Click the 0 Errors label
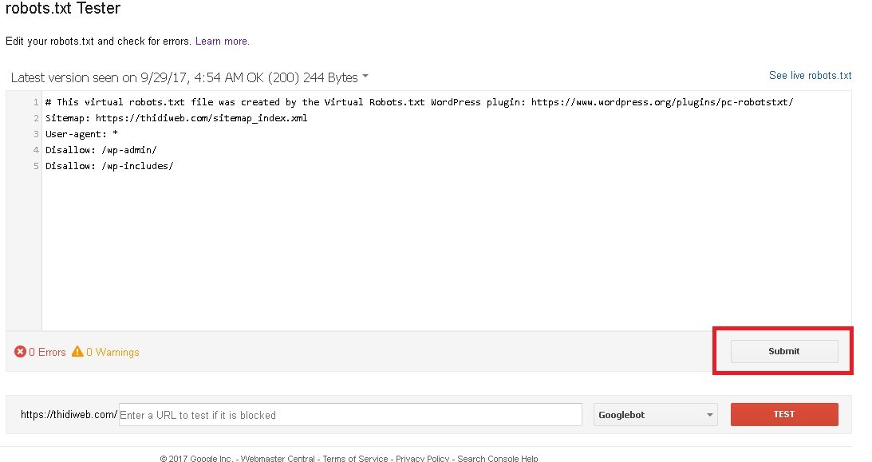This screenshot has width=872, height=462. coord(47,352)
